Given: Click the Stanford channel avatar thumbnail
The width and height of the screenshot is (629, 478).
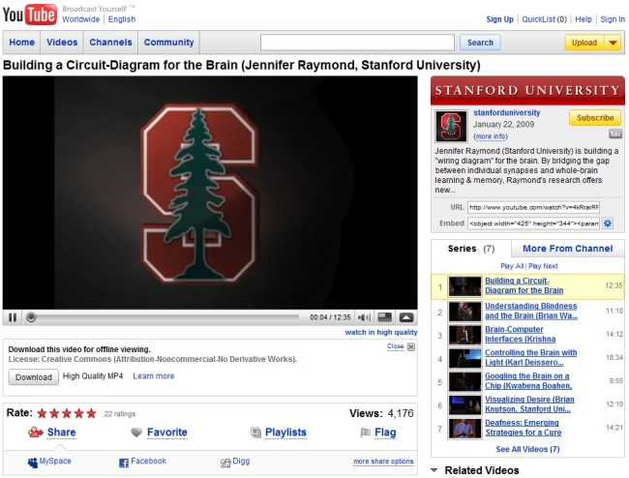Looking at the screenshot, I should click(x=451, y=127).
